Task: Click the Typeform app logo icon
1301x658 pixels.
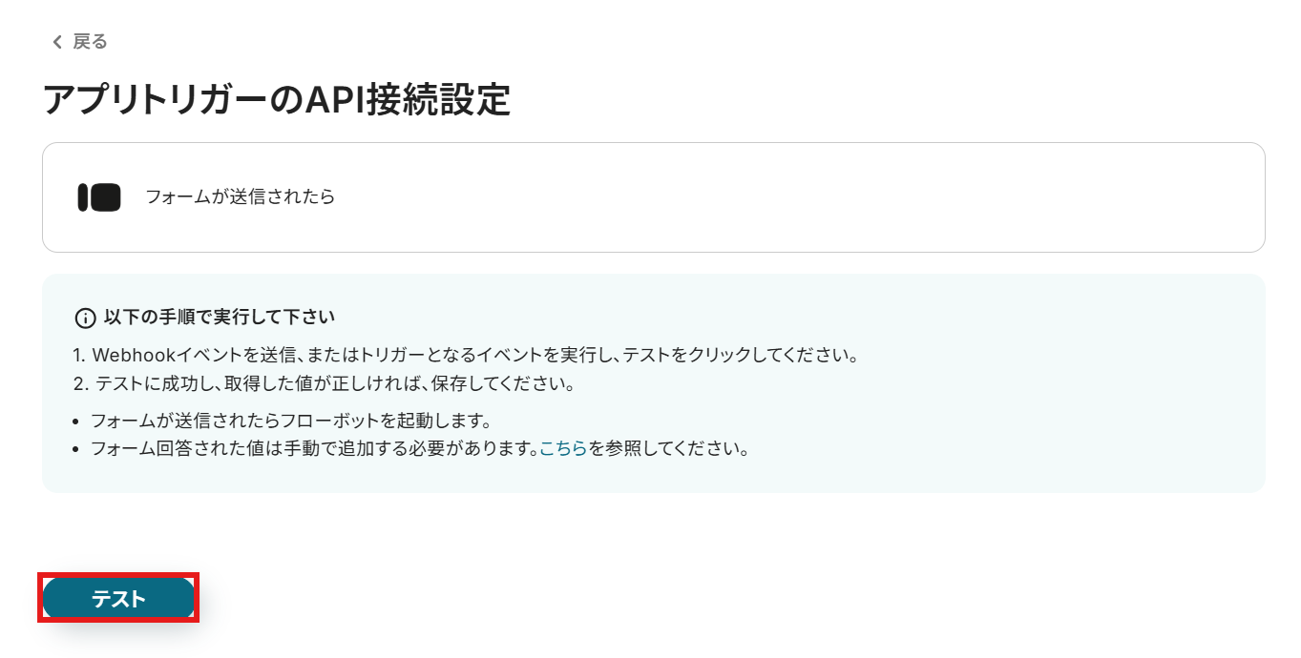Action: tap(99, 197)
